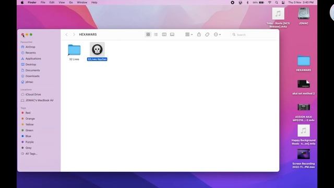
Task: Open the 32 Lives folder
Action: (74, 50)
